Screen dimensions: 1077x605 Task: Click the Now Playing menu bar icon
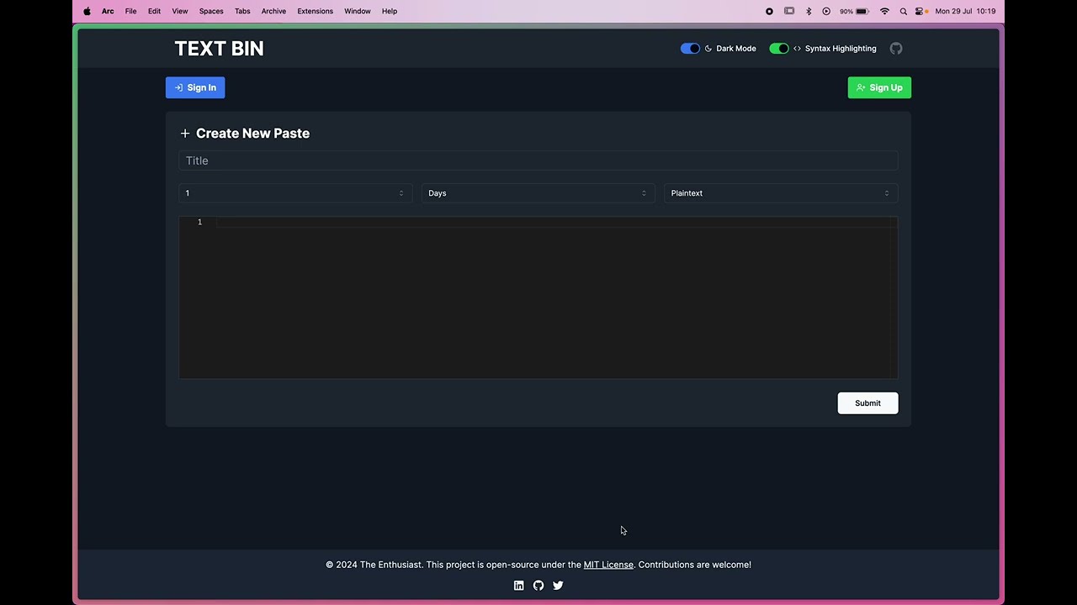pos(826,11)
